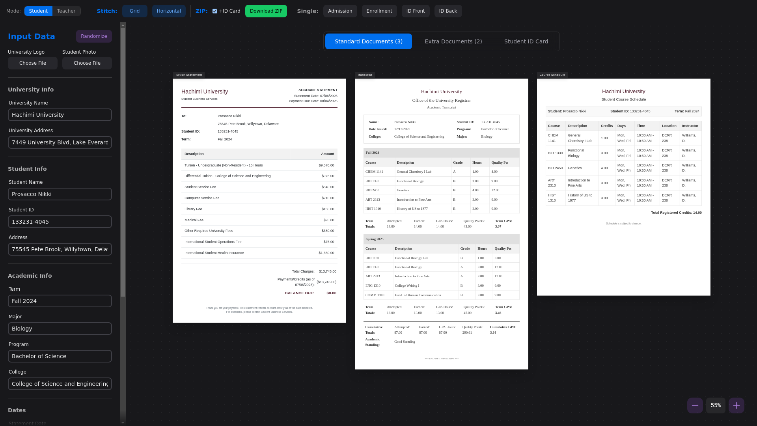The image size is (757, 426).
Task: Export single ID Front
Action: 416,11
